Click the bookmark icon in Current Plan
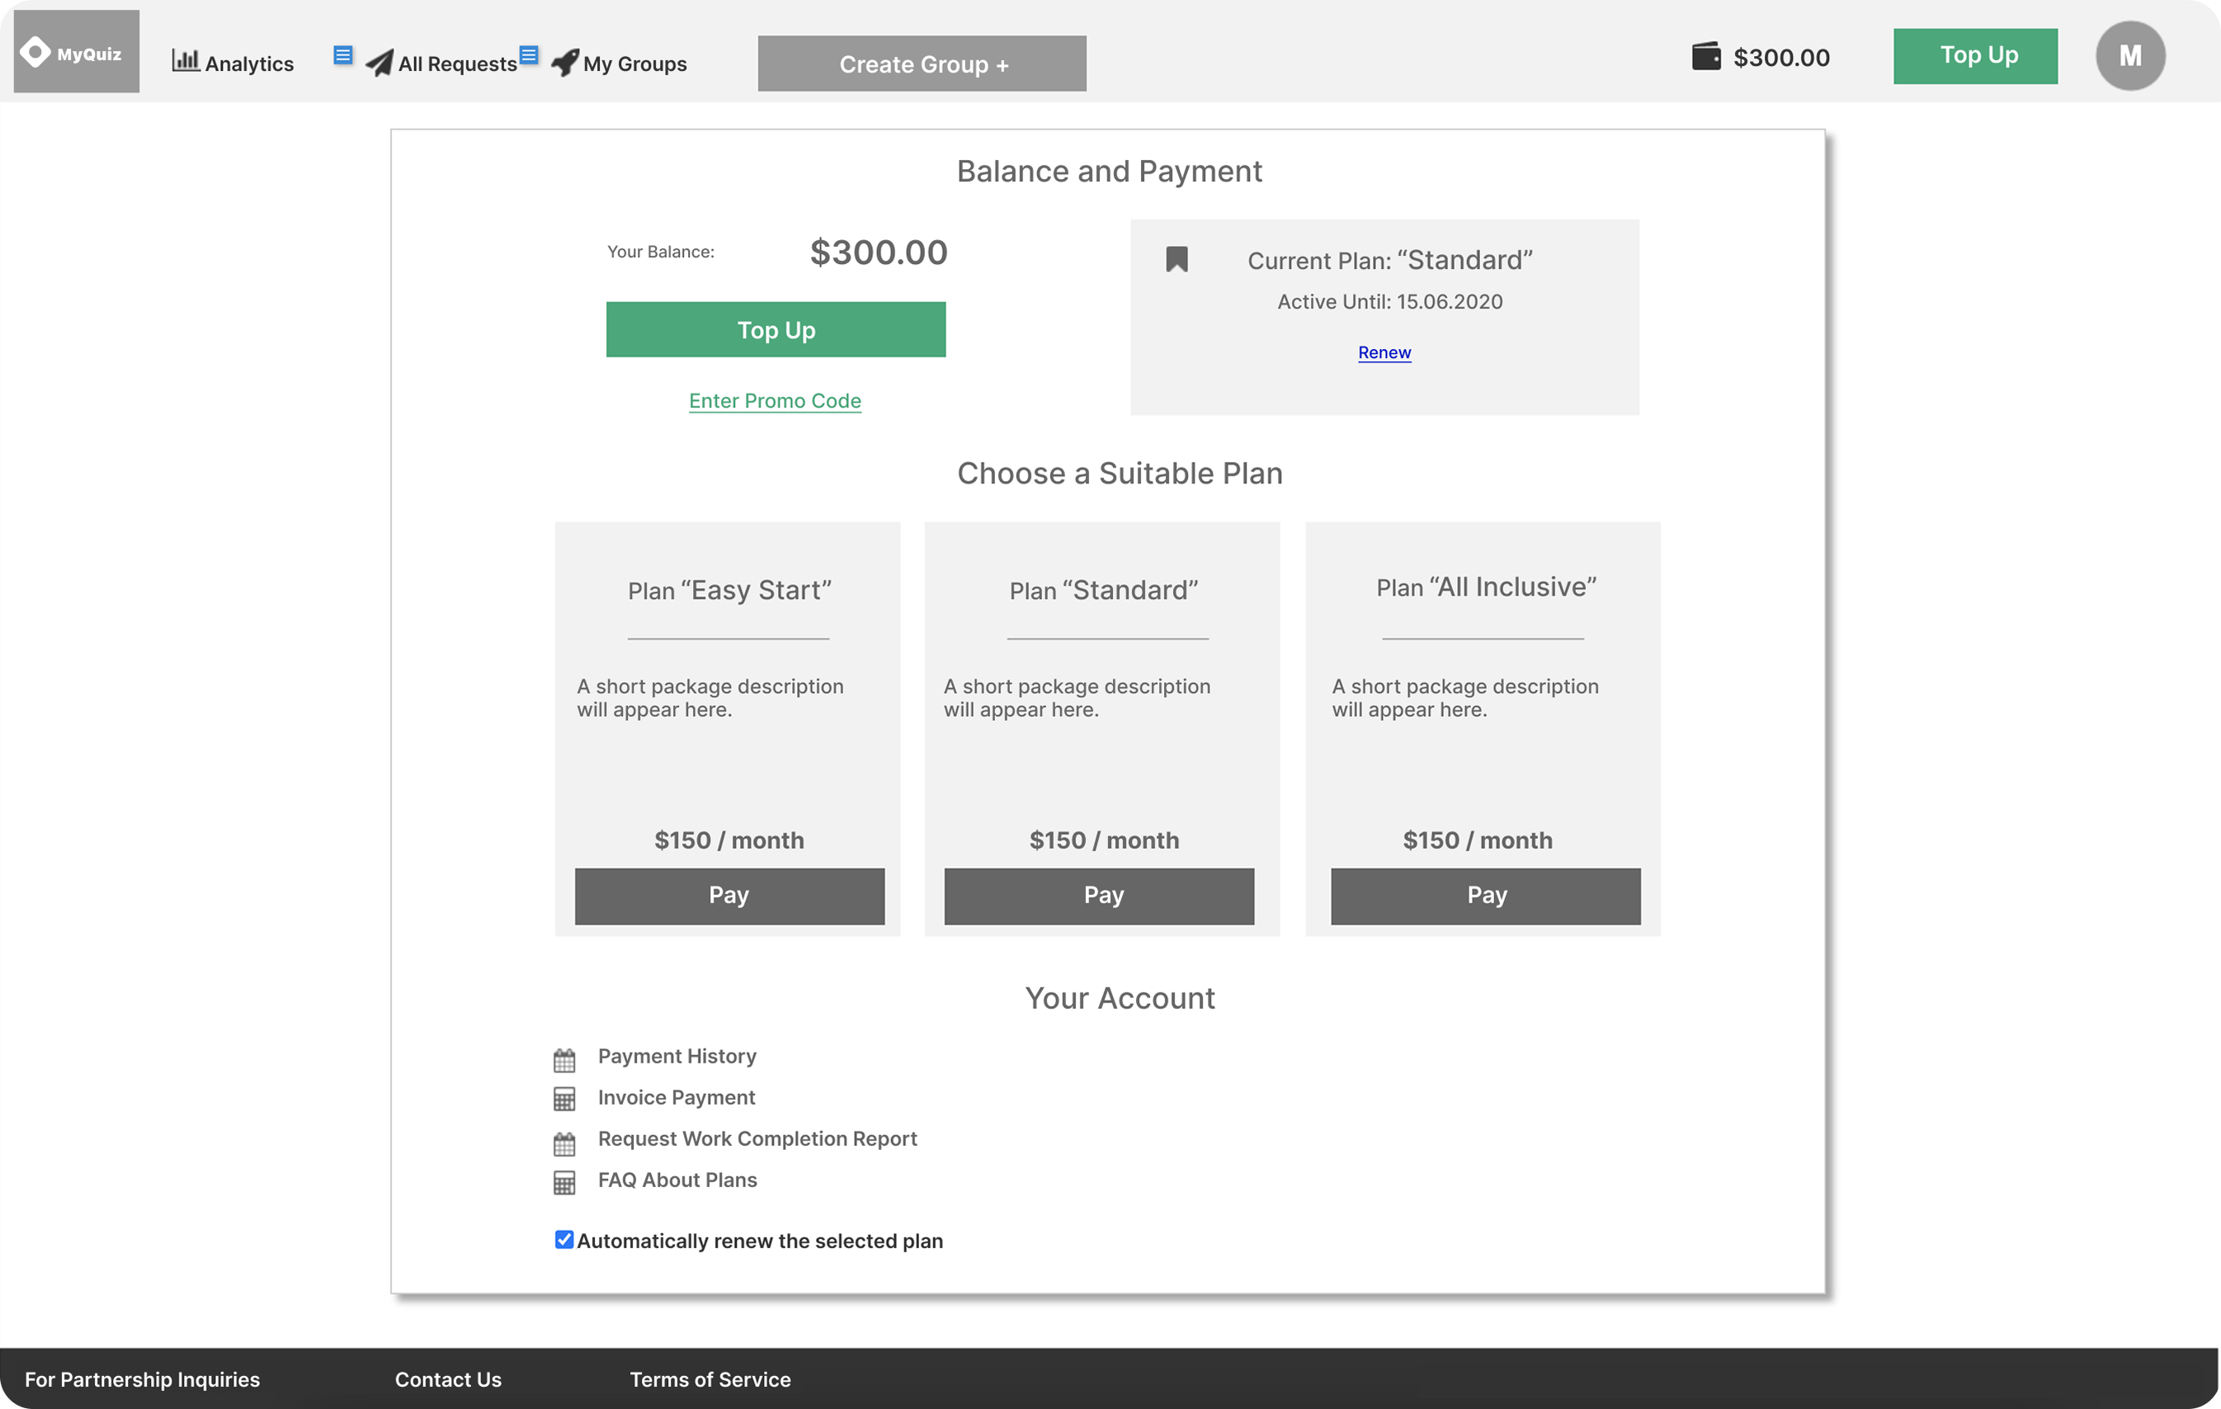 [x=1176, y=259]
